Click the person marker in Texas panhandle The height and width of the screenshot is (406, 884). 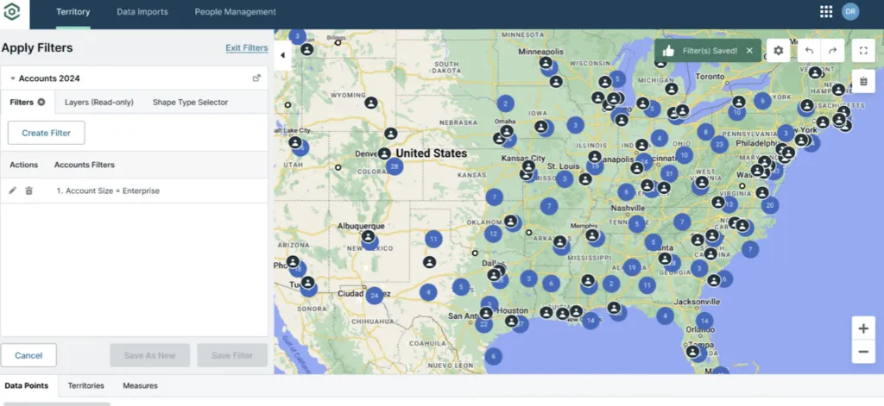[430, 262]
